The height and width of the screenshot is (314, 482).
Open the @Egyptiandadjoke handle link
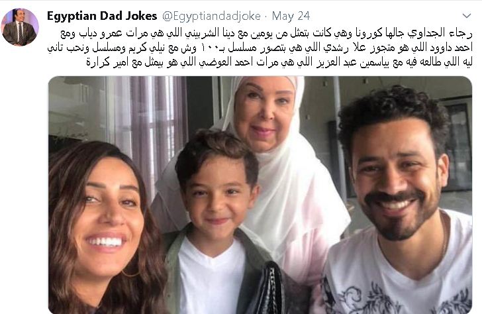click(x=211, y=16)
